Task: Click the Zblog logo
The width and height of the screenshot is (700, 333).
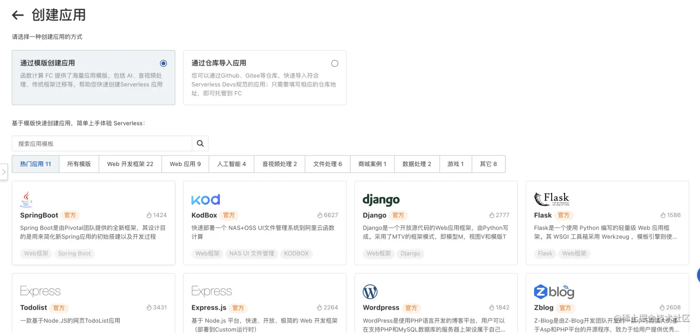Action: (x=554, y=291)
